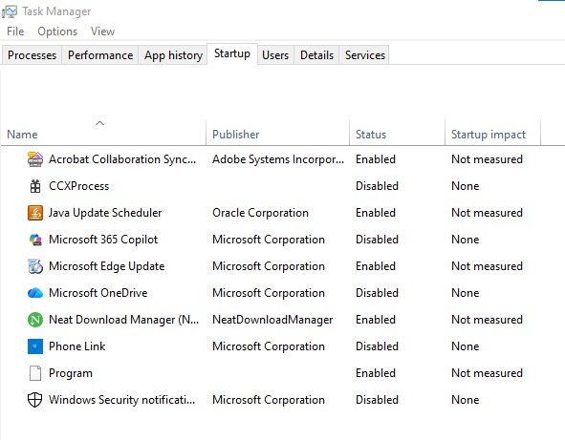Click the Phone Link icon
This screenshot has height=440, width=565.
coord(35,346)
